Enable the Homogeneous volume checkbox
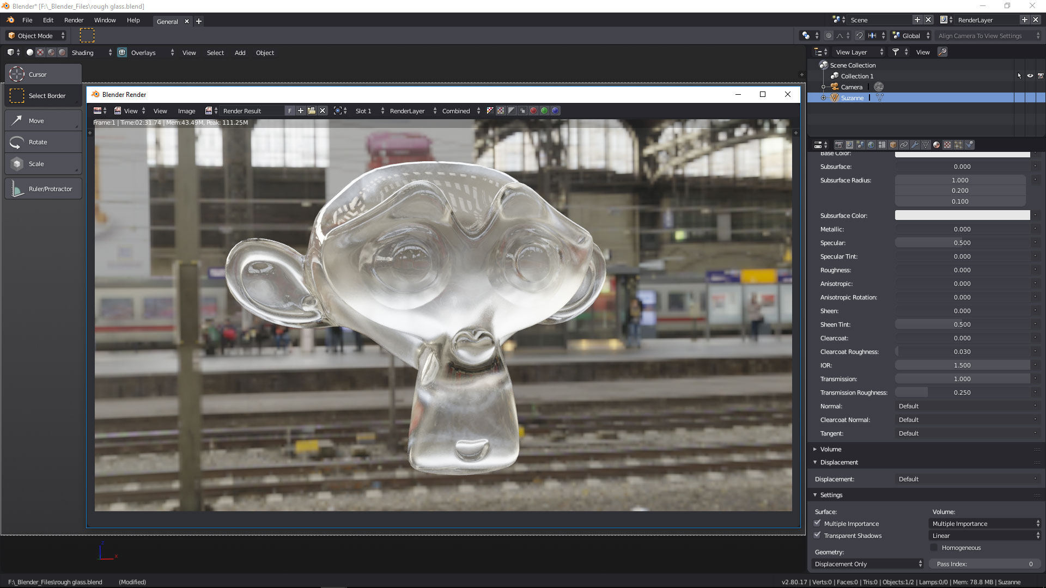1046x588 pixels. click(x=934, y=548)
